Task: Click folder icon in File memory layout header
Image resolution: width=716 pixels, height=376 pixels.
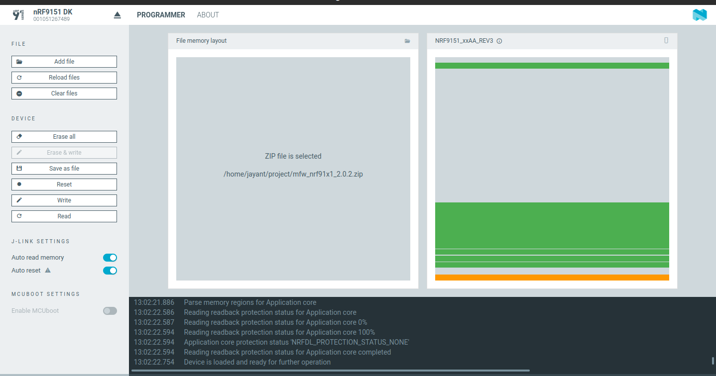Action: pyautogui.click(x=407, y=41)
